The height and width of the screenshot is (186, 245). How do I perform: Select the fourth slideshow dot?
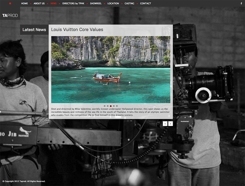pos(114,106)
